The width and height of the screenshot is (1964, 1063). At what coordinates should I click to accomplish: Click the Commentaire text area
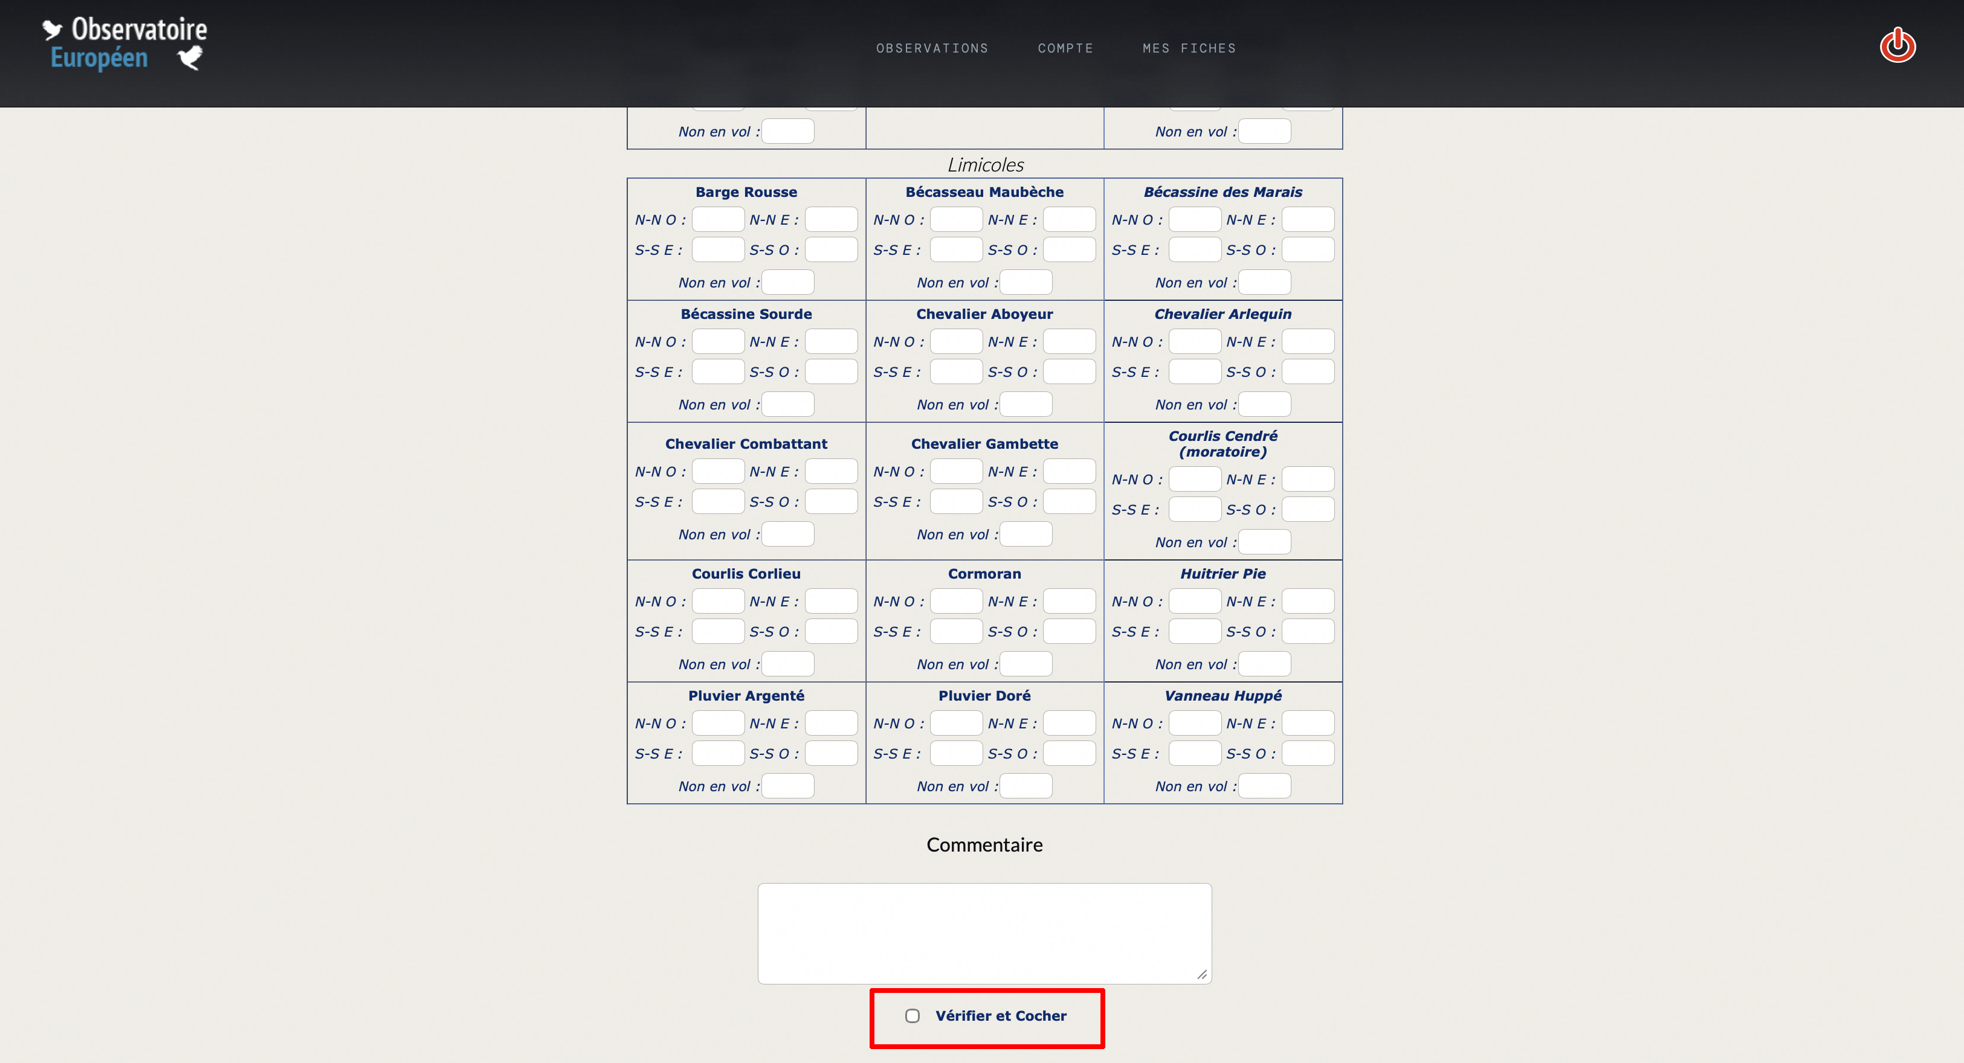984,933
